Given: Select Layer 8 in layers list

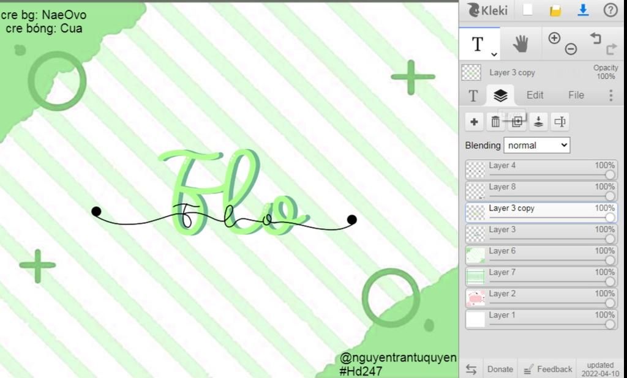Looking at the screenshot, I should coord(541,191).
